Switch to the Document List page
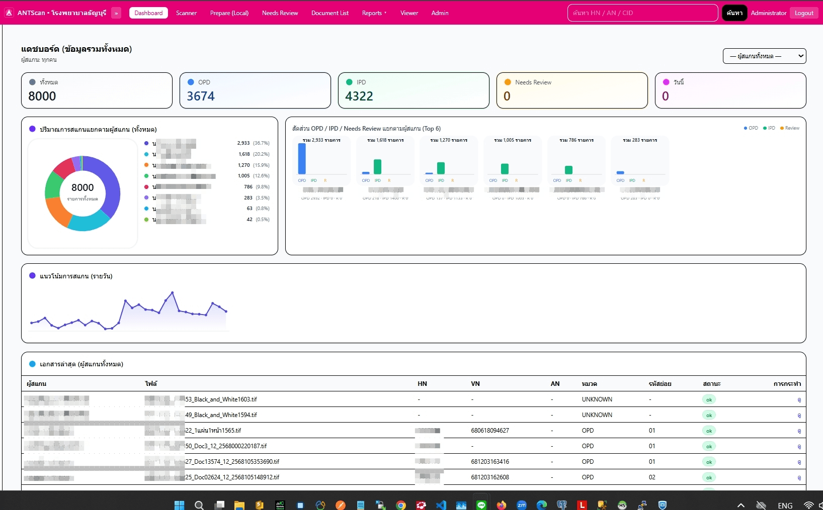This screenshot has height=510, width=823. [330, 13]
